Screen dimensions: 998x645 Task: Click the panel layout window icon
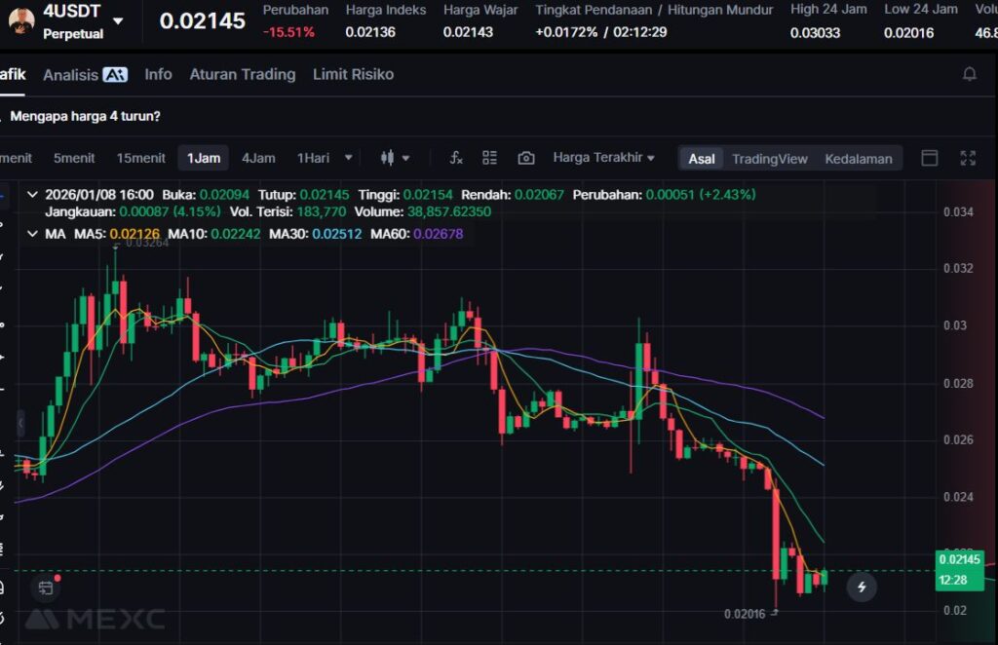pos(930,158)
